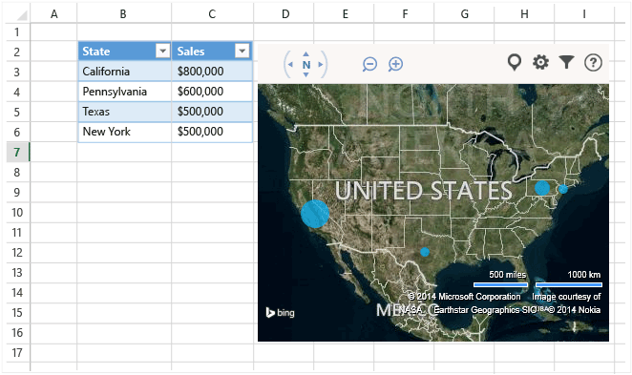Select the New York bubble on the map

pyautogui.click(x=563, y=189)
